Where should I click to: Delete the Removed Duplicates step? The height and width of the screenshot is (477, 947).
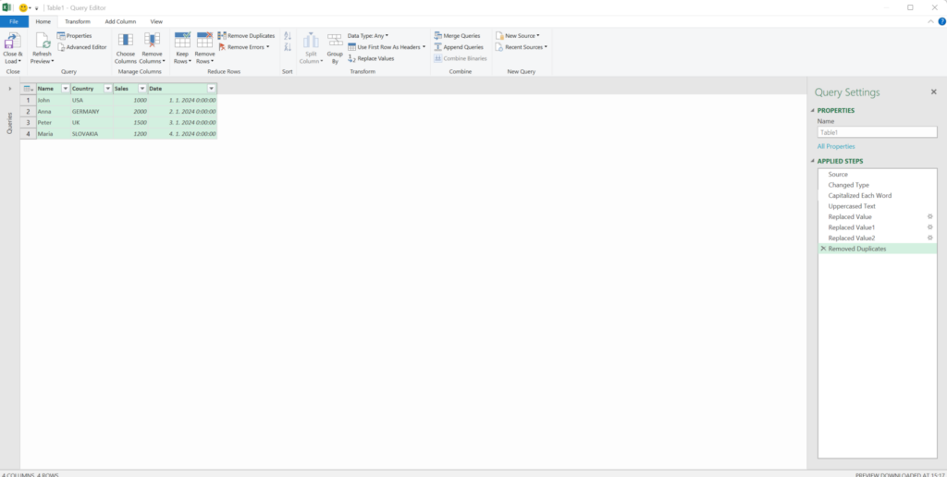pyautogui.click(x=823, y=249)
